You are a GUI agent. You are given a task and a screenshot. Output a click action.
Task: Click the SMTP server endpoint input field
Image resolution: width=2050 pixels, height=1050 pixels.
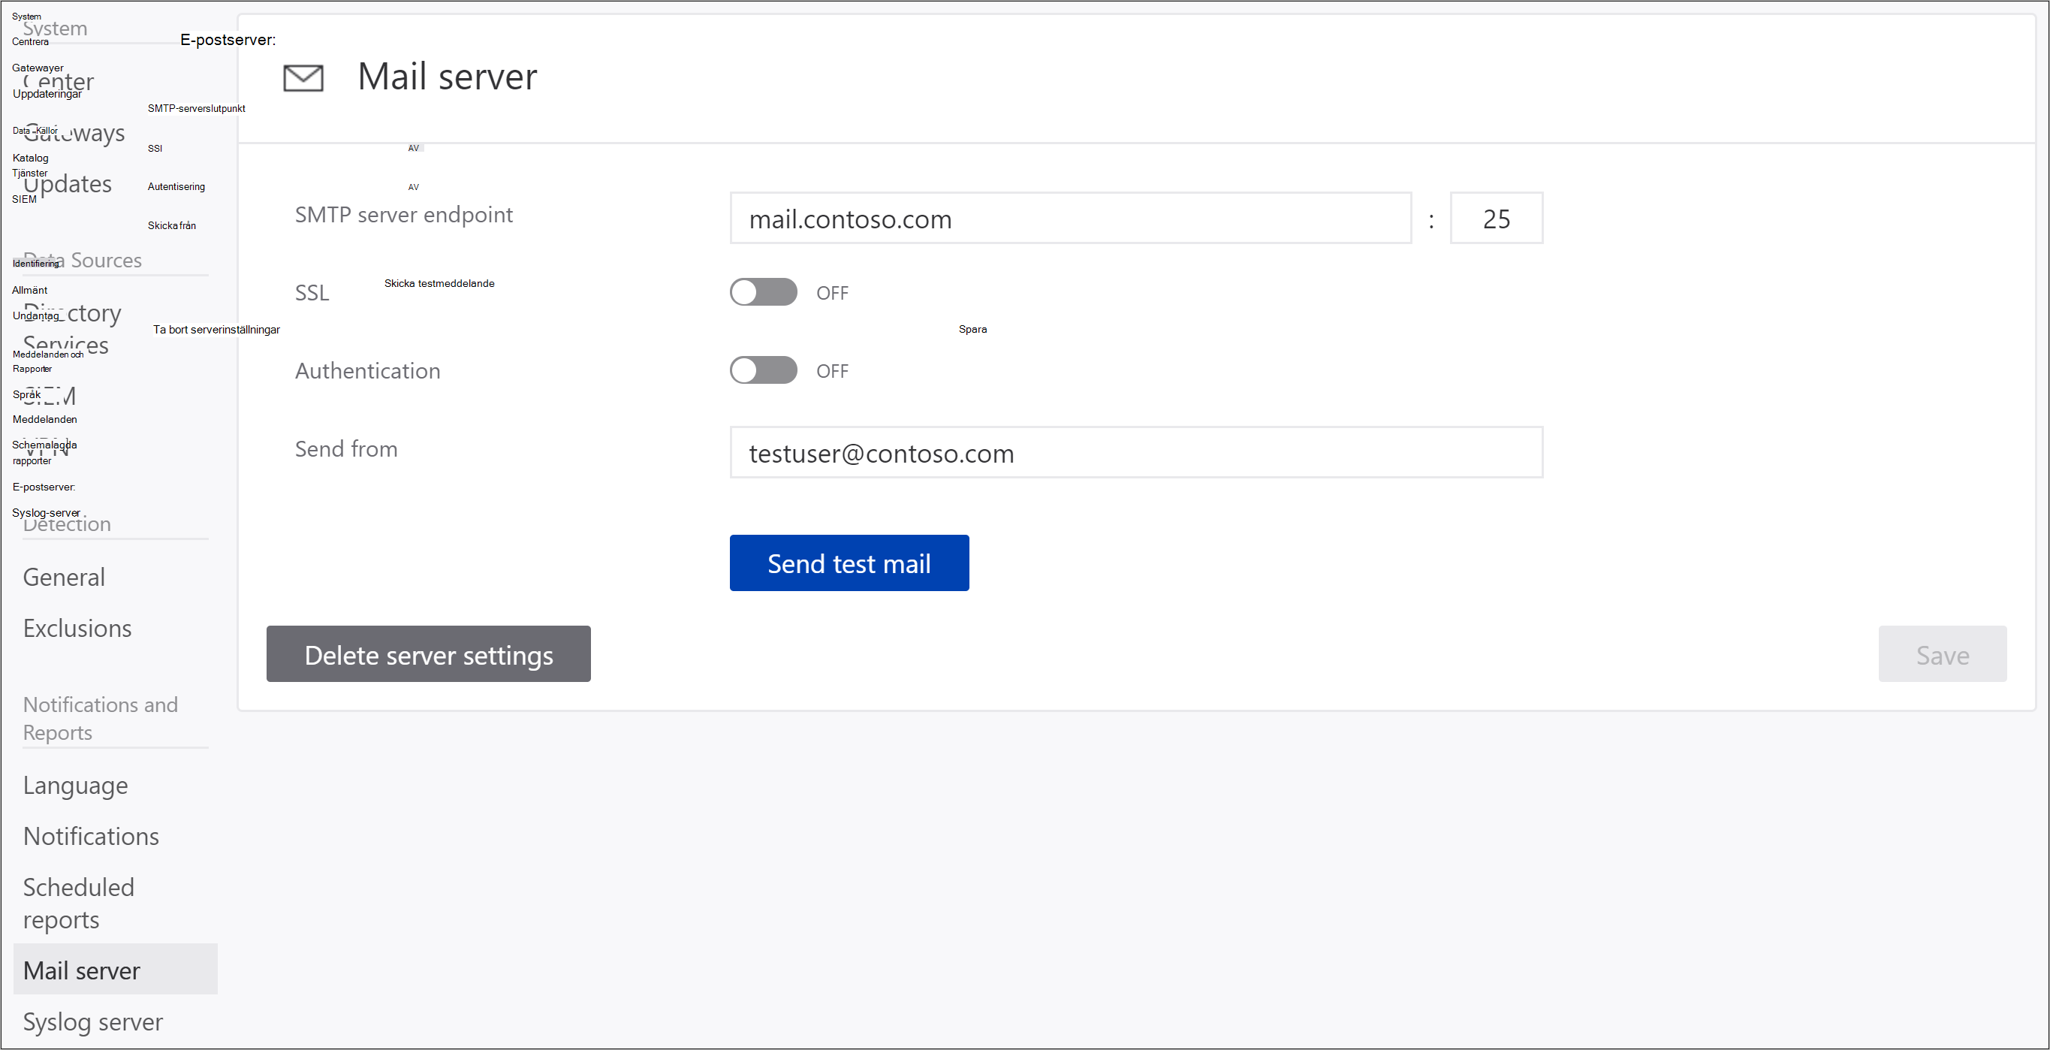tap(1070, 219)
